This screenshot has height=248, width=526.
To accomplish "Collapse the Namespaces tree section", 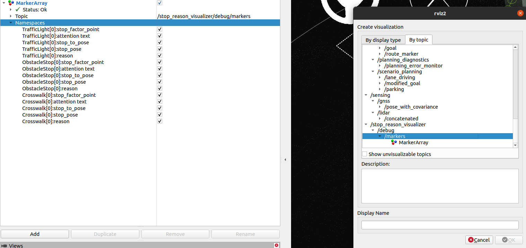I will click(11, 23).
